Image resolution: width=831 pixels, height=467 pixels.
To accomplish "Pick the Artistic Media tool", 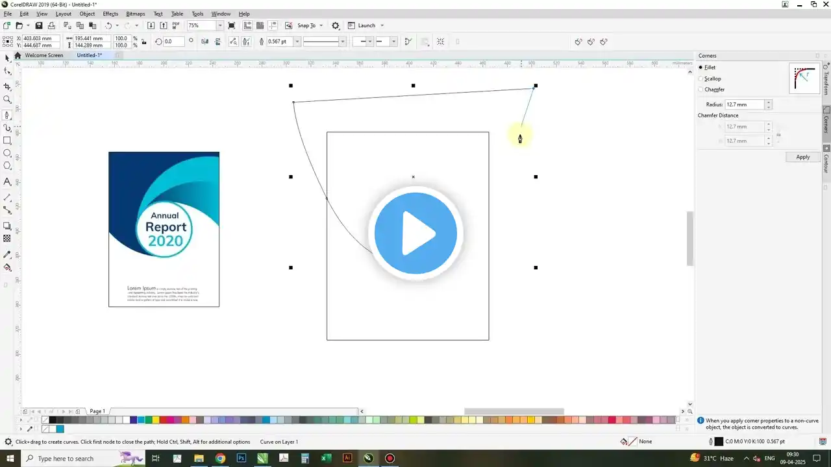I will 7,128.
